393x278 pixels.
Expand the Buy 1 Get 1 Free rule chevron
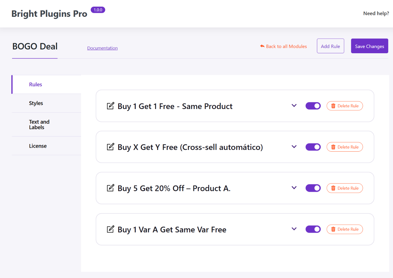click(294, 106)
